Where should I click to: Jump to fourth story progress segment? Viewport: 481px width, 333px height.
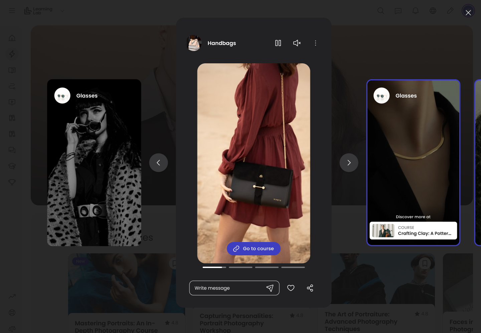click(x=293, y=267)
